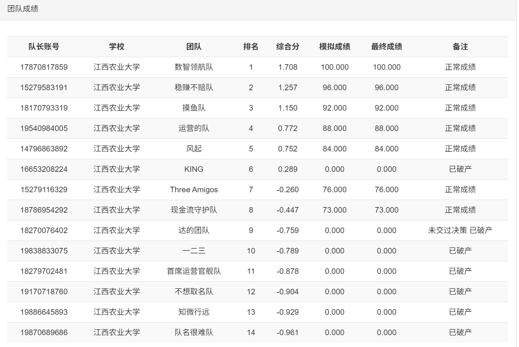Screen dimensions: 519x347
Task: Click the 排名 column header
Action: [251, 47]
